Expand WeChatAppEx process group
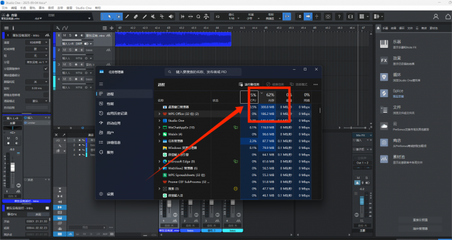452x240 pixels. pyautogui.click(x=160, y=128)
